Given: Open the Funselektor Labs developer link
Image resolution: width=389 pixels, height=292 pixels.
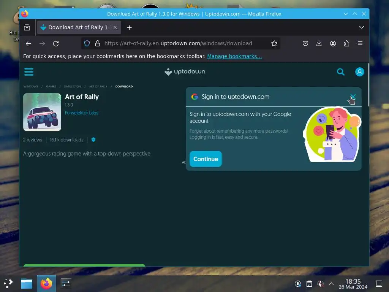Looking at the screenshot, I should point(82,113).
